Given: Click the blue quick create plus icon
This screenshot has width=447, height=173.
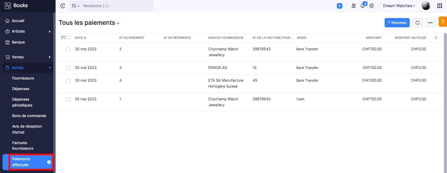Looking at the screenshot, I should [x=340, y=6].
